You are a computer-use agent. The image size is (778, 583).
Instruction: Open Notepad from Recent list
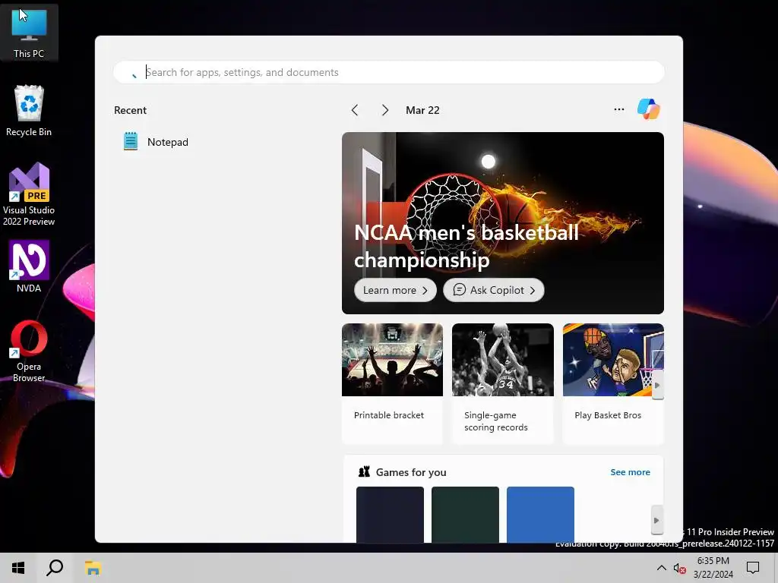click(168, 142)
